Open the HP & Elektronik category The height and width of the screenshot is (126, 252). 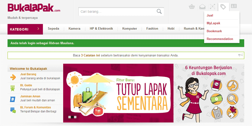[101, 29]
